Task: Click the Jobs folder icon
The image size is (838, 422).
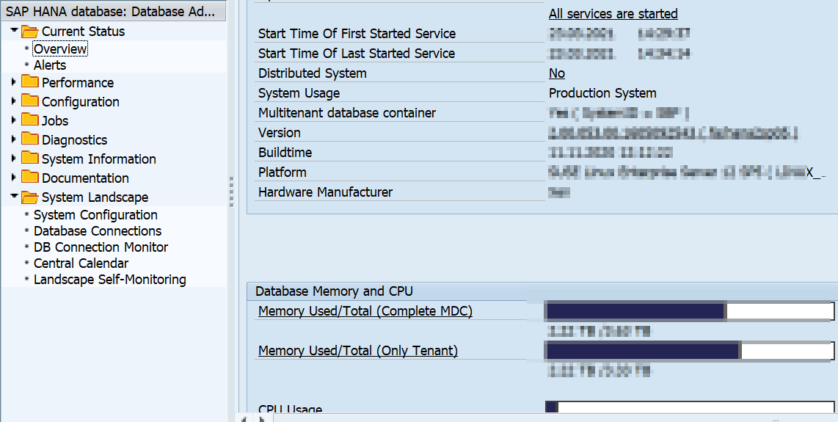Action: pyautogui.click(x=30, y=120)
